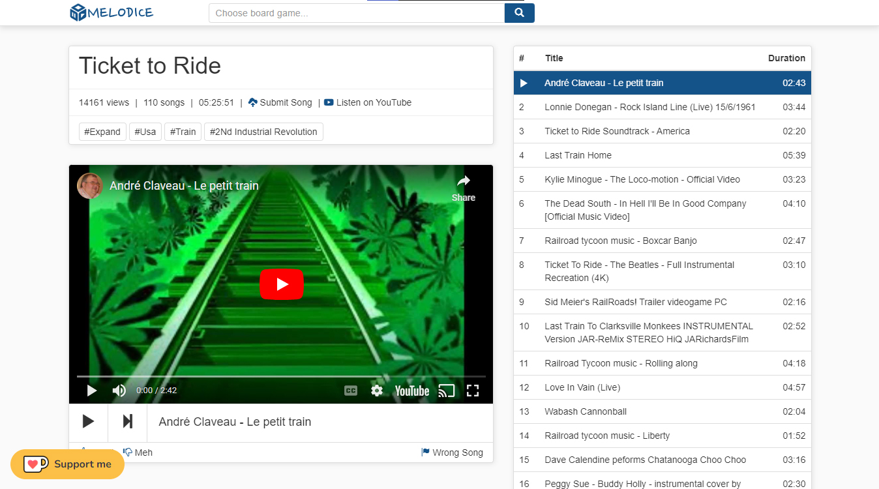Select Ticket To Ride - The Beatles instrumental
The image size is (879, 489).
coord(663,271)
